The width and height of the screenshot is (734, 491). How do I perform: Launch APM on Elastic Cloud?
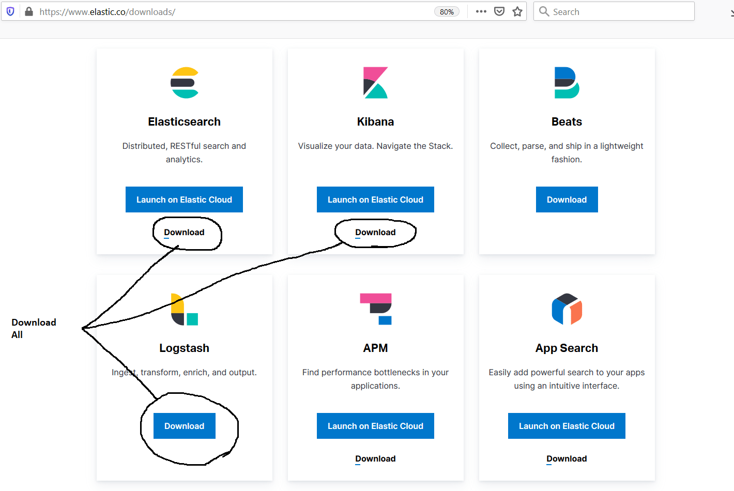pos(375,426)
